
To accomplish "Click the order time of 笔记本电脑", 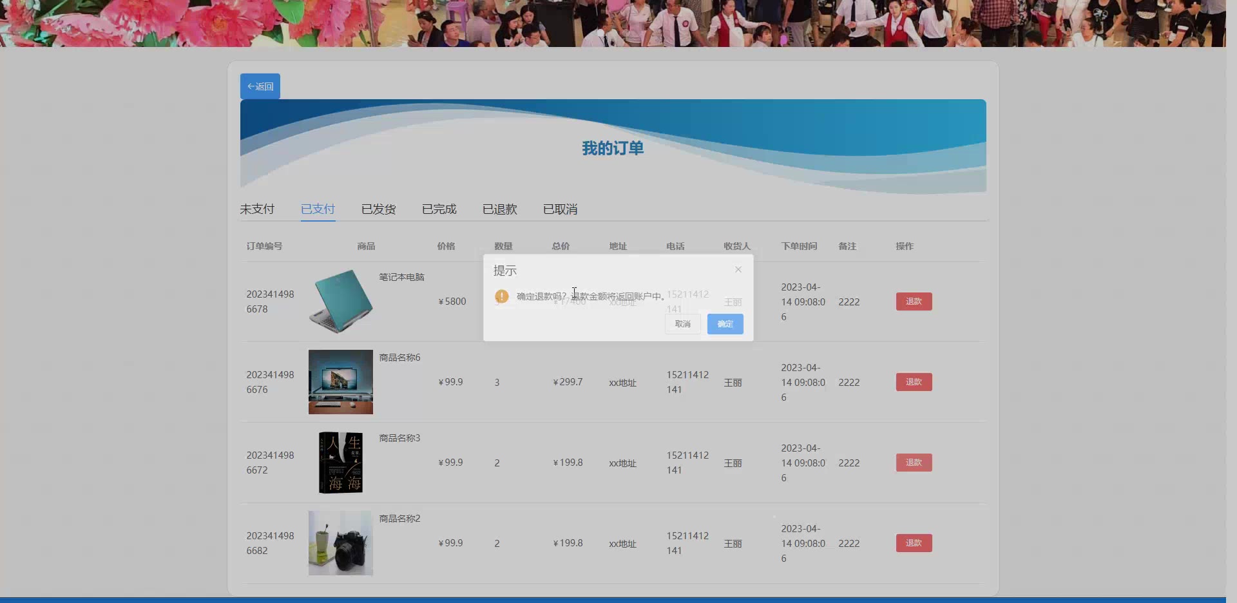I will coord(803,301).
